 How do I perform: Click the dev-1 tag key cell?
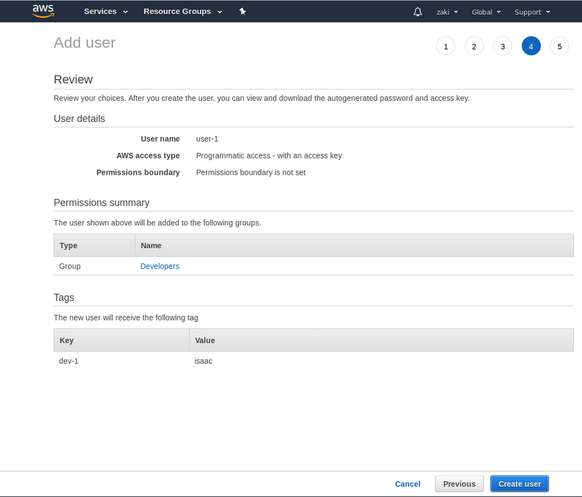[68, 361]
